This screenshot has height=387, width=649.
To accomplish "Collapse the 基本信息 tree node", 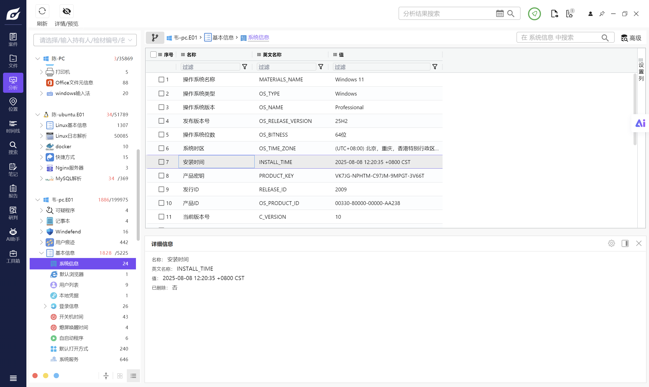I will [x=41, y=253].
